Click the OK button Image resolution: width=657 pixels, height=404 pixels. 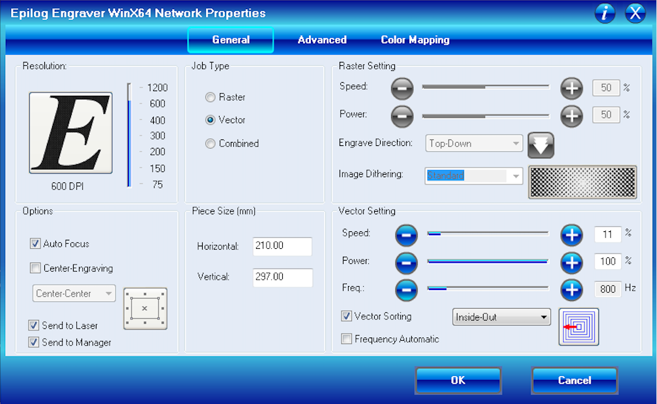(458, 381)
